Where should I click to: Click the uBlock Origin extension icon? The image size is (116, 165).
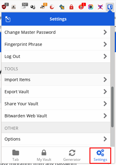click(4, 7)
